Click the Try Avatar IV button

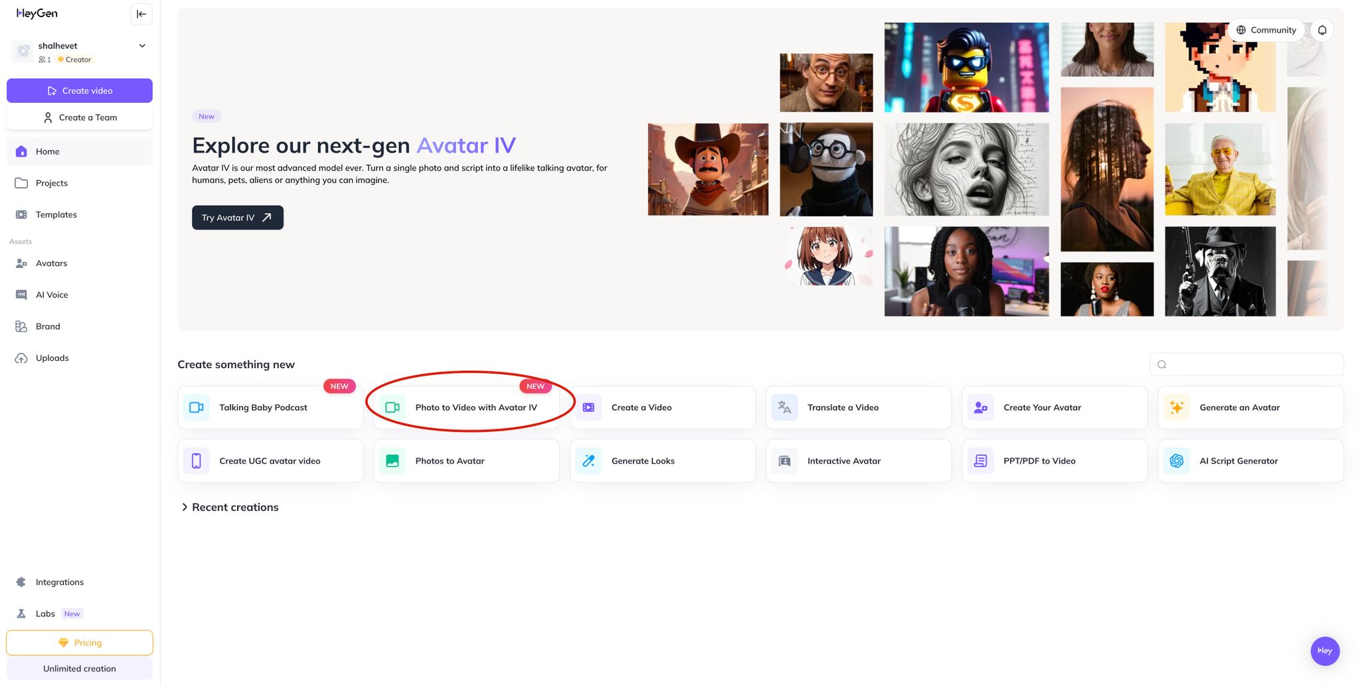237,218
